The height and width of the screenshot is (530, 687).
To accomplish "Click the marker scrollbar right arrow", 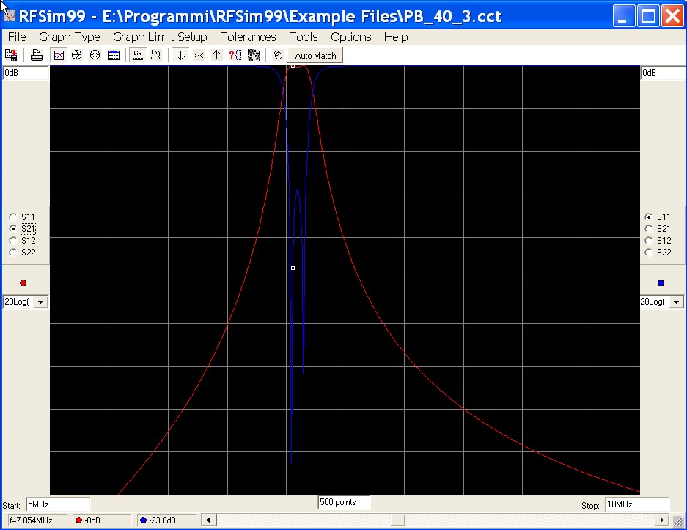I will coord(661,520).
